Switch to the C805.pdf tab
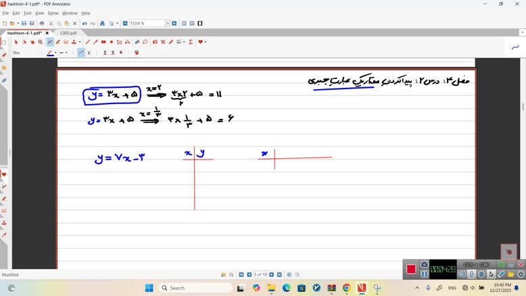 68,33
